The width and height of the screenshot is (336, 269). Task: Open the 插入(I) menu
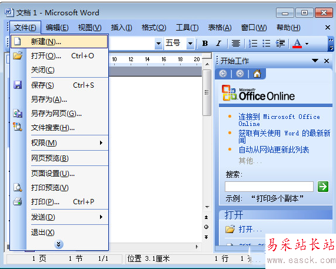tap(121, 28)
